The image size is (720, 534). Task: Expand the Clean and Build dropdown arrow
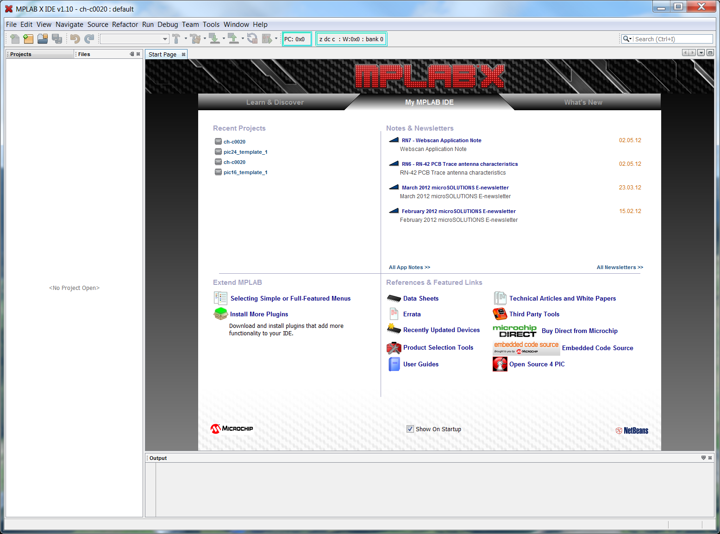[x=205, y=39]
